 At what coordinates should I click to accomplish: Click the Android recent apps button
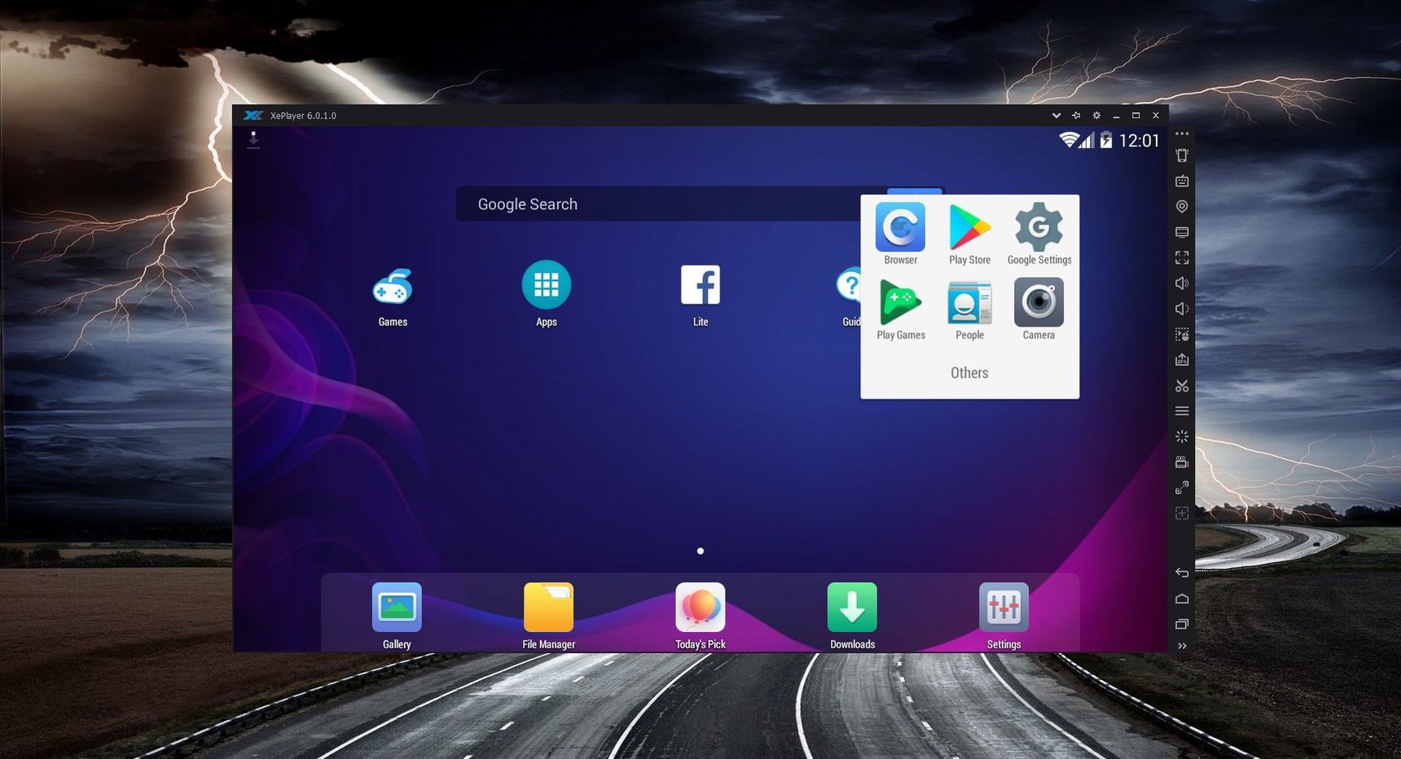(1182, 624)
